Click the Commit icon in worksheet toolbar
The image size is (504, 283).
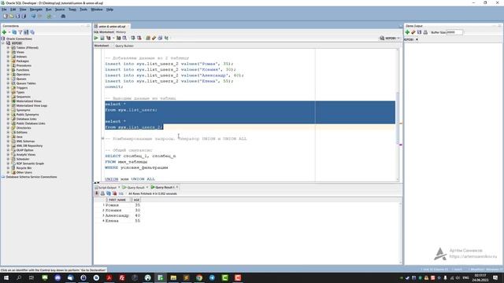tap(133, 38)
